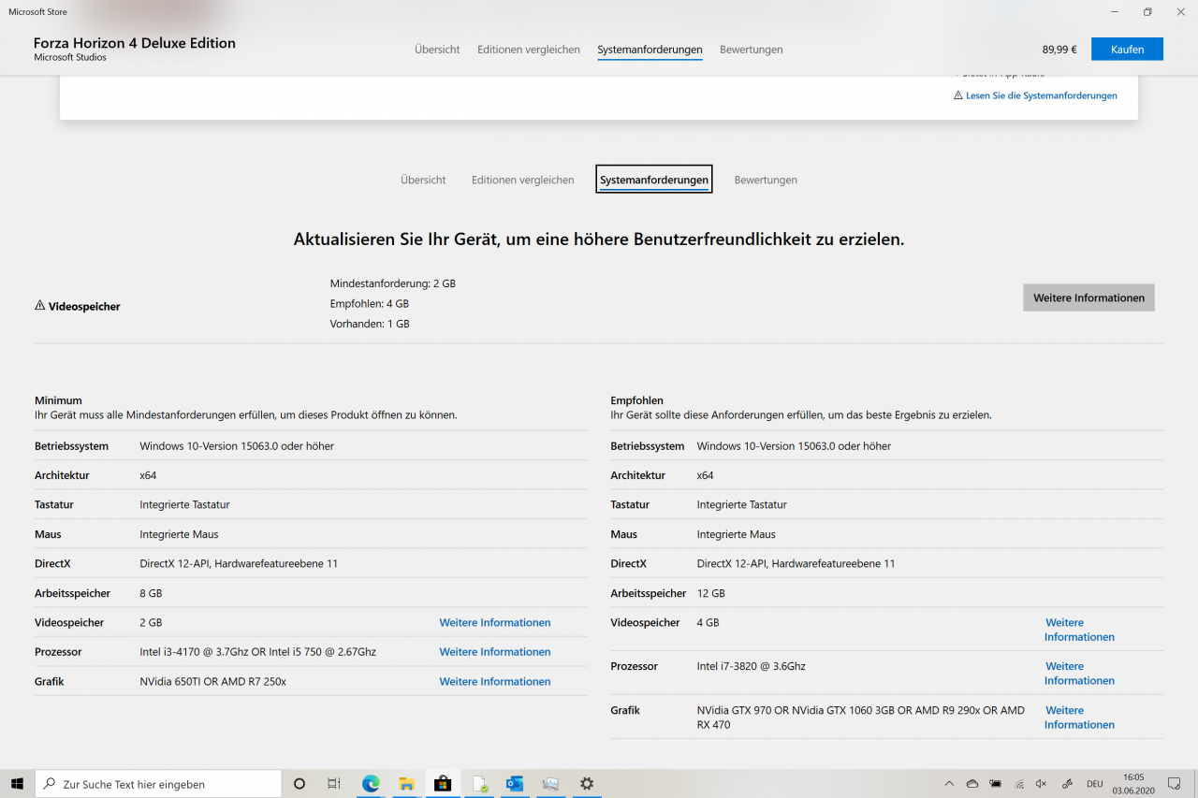
Task: Open 'Editionen vergleichen' tab in the page body
Action: (x=523, y=180)
